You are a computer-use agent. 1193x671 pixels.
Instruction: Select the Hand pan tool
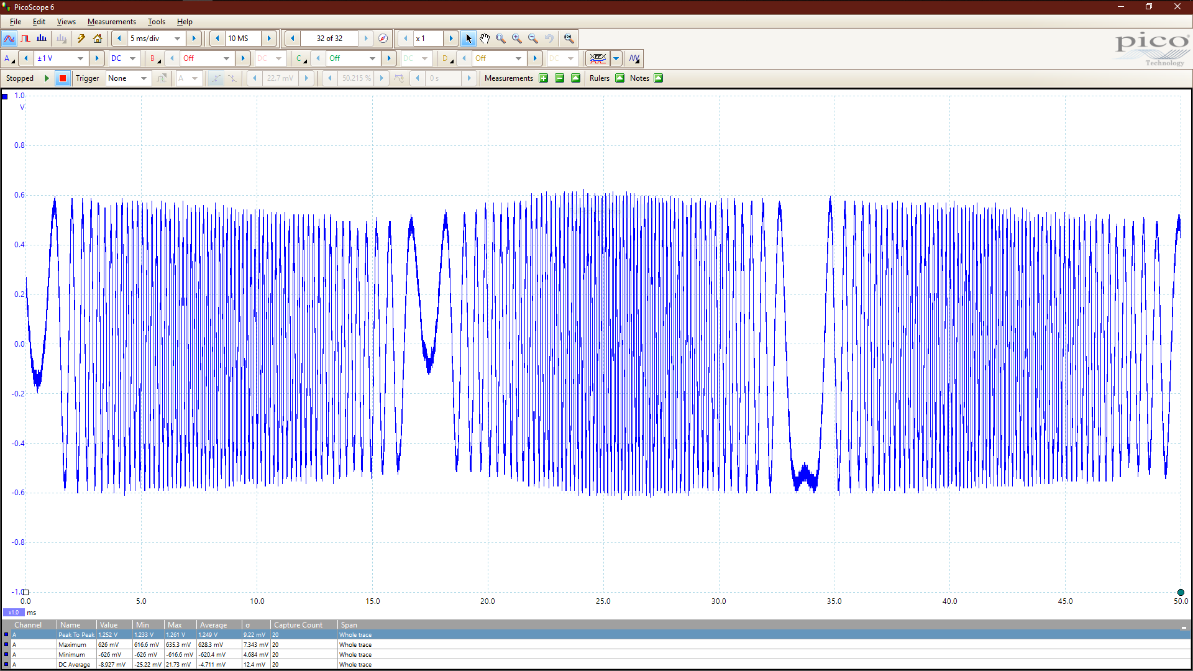pyautogui.click(x=485, y=39)
